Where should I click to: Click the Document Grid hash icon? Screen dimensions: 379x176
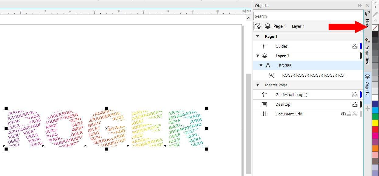pos(265,114)
